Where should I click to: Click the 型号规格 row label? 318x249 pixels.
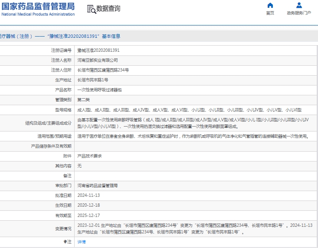coord(63,110)
